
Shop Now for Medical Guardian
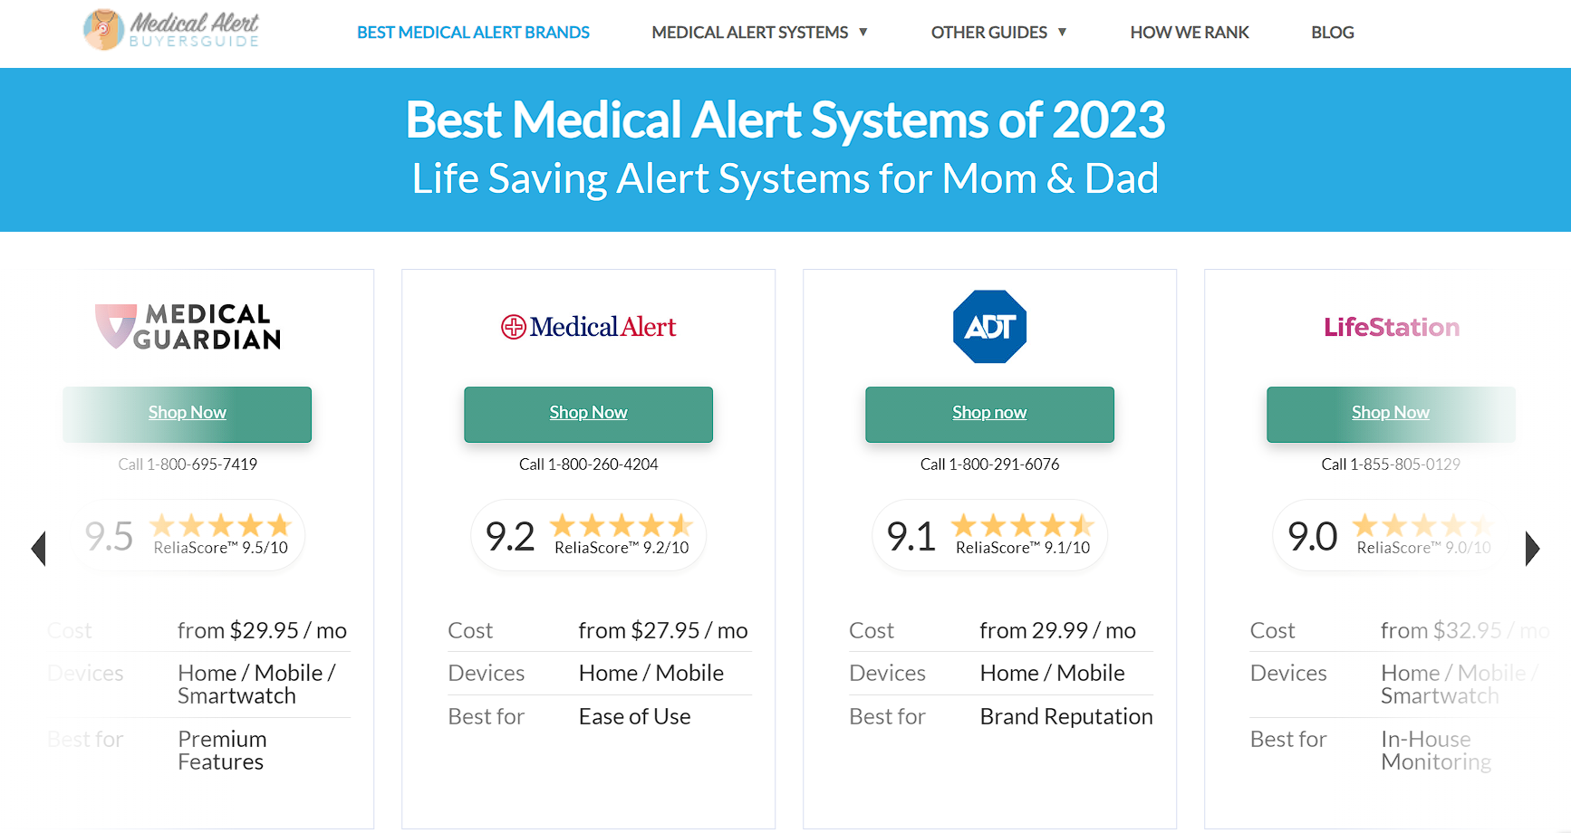click(188, 414)
